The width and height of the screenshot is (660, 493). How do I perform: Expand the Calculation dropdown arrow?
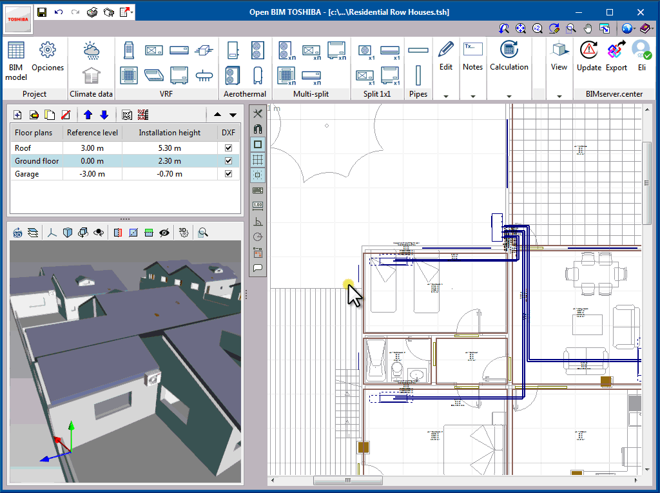point(509,95)
